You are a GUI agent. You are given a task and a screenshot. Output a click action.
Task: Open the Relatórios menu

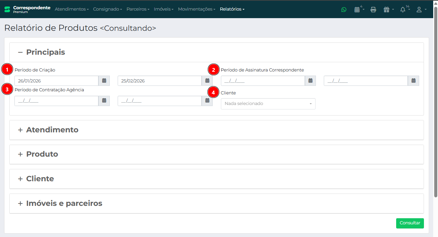click(232, 9)
